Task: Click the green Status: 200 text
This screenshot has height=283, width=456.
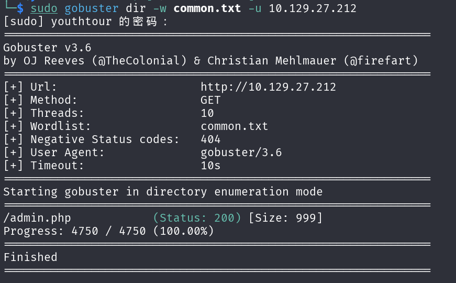Action: pyautogui.click(x=197, y=218)
